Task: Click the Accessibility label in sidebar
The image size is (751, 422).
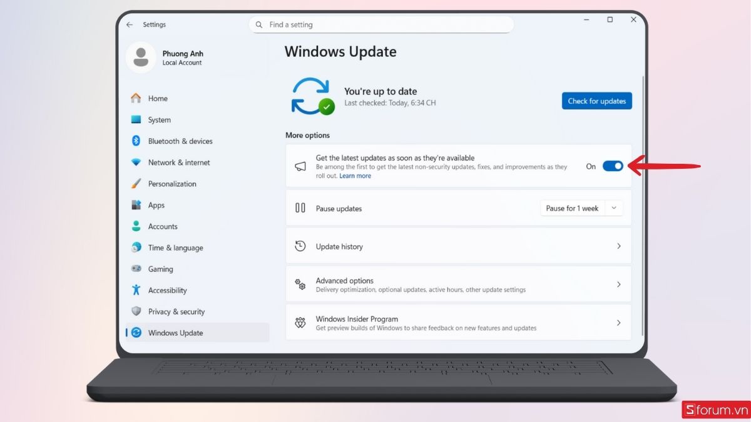Action: 168,290
